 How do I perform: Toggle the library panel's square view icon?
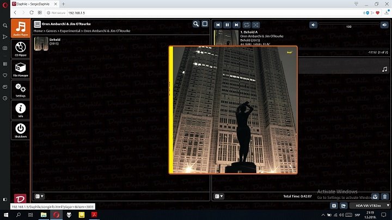tap(205, 24)
